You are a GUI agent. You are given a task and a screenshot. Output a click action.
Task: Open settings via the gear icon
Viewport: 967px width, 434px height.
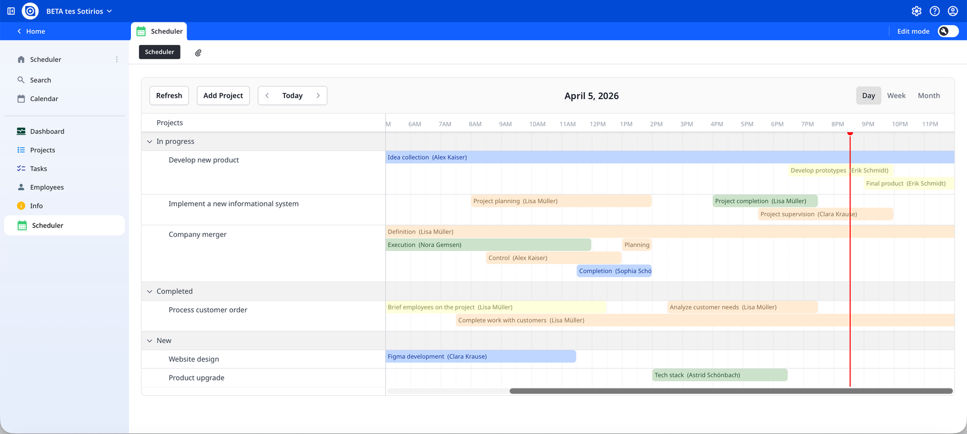pos(916,11)
